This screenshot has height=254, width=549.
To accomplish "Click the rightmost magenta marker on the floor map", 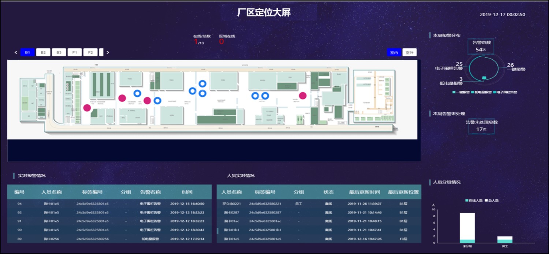I will [x=302, y=96].
